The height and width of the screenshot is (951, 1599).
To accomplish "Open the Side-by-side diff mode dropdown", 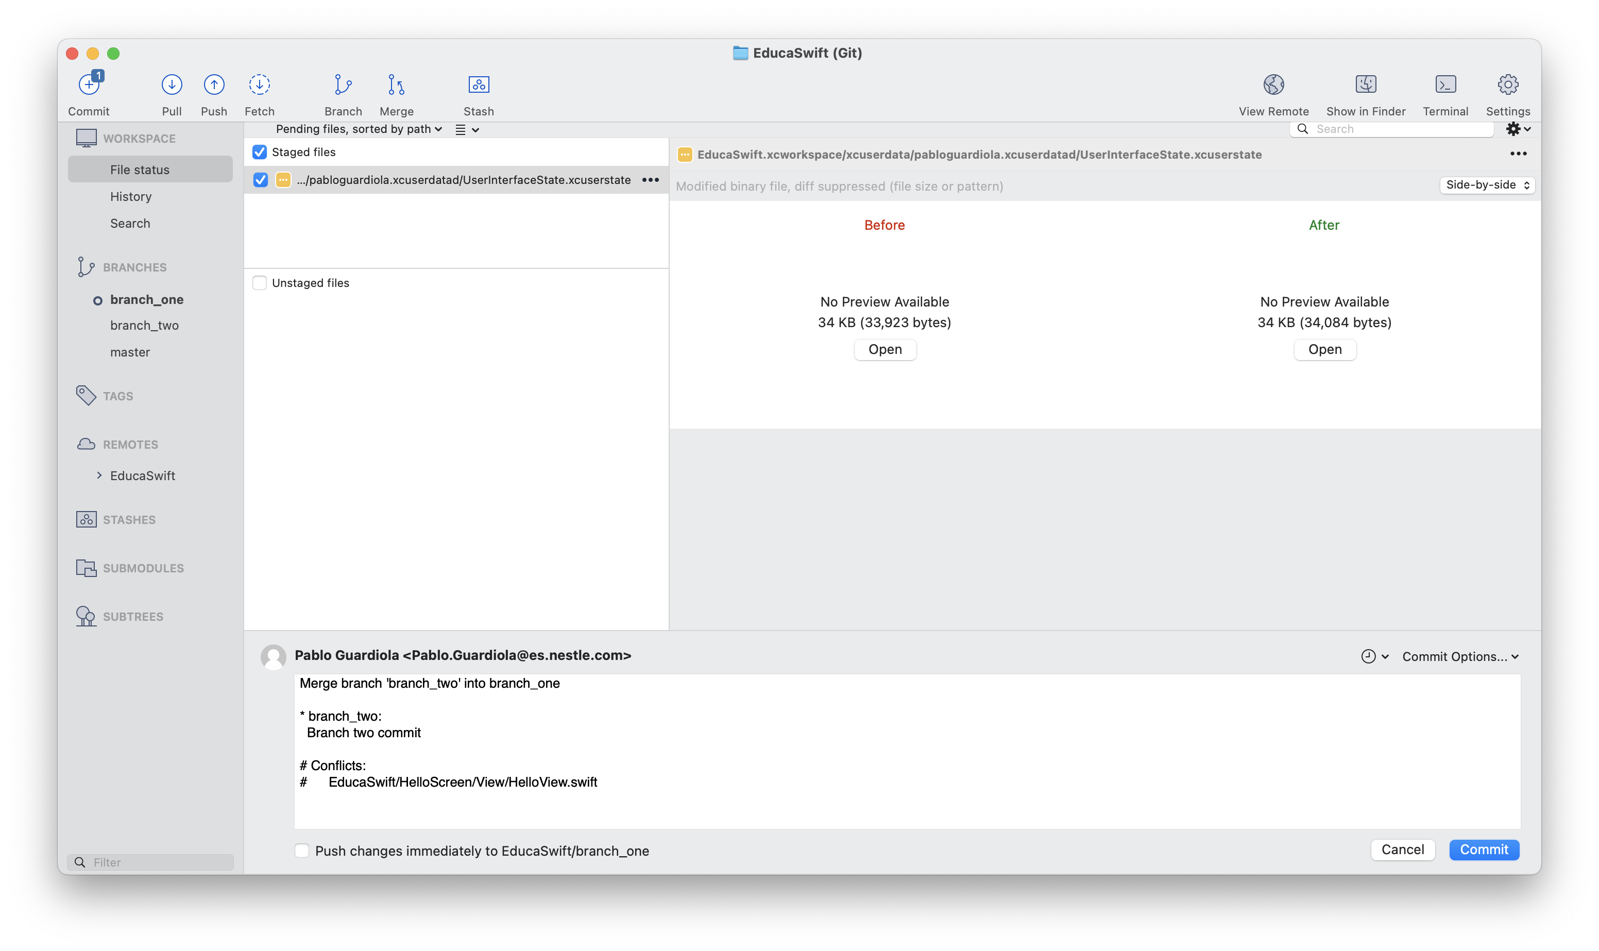I will (x=1486, y=185).
